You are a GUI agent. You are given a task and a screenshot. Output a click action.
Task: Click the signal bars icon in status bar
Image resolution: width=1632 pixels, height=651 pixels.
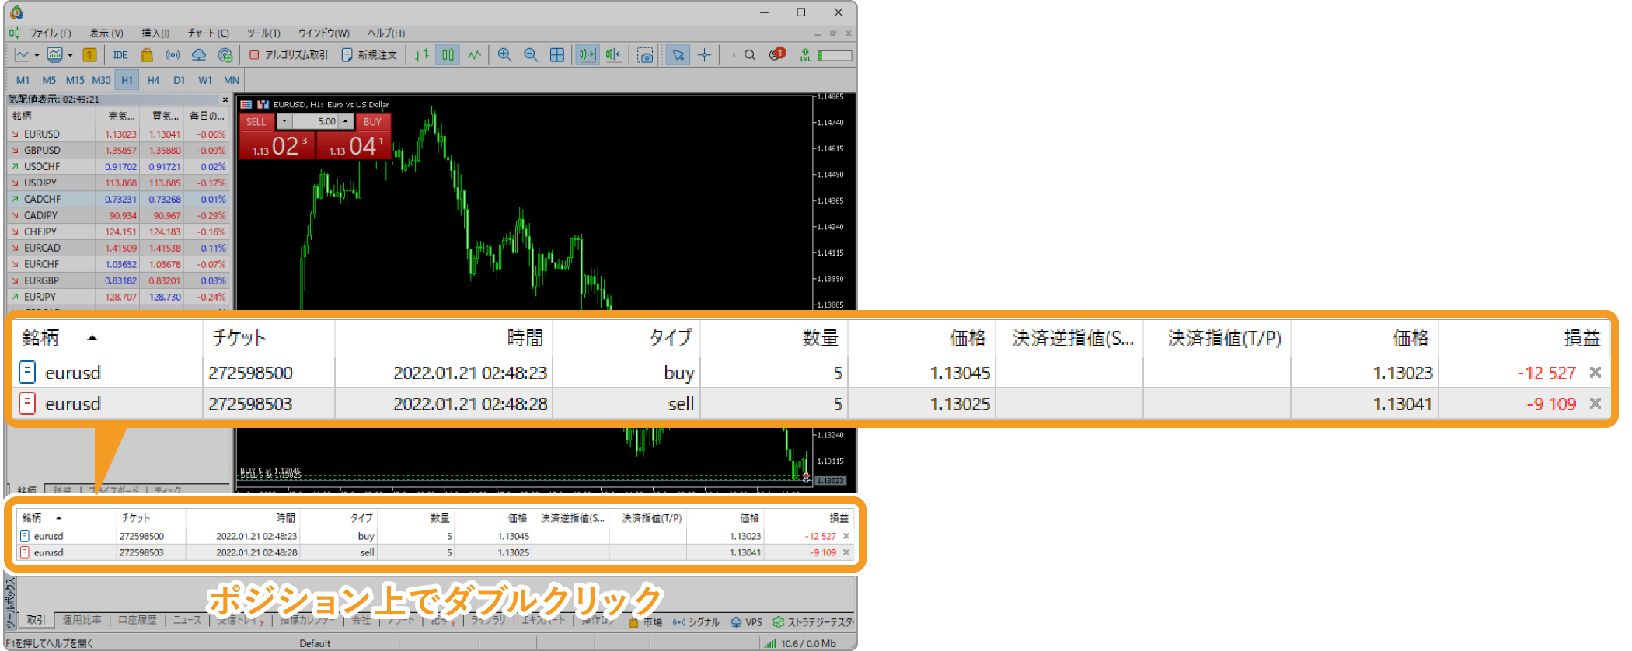770,643
